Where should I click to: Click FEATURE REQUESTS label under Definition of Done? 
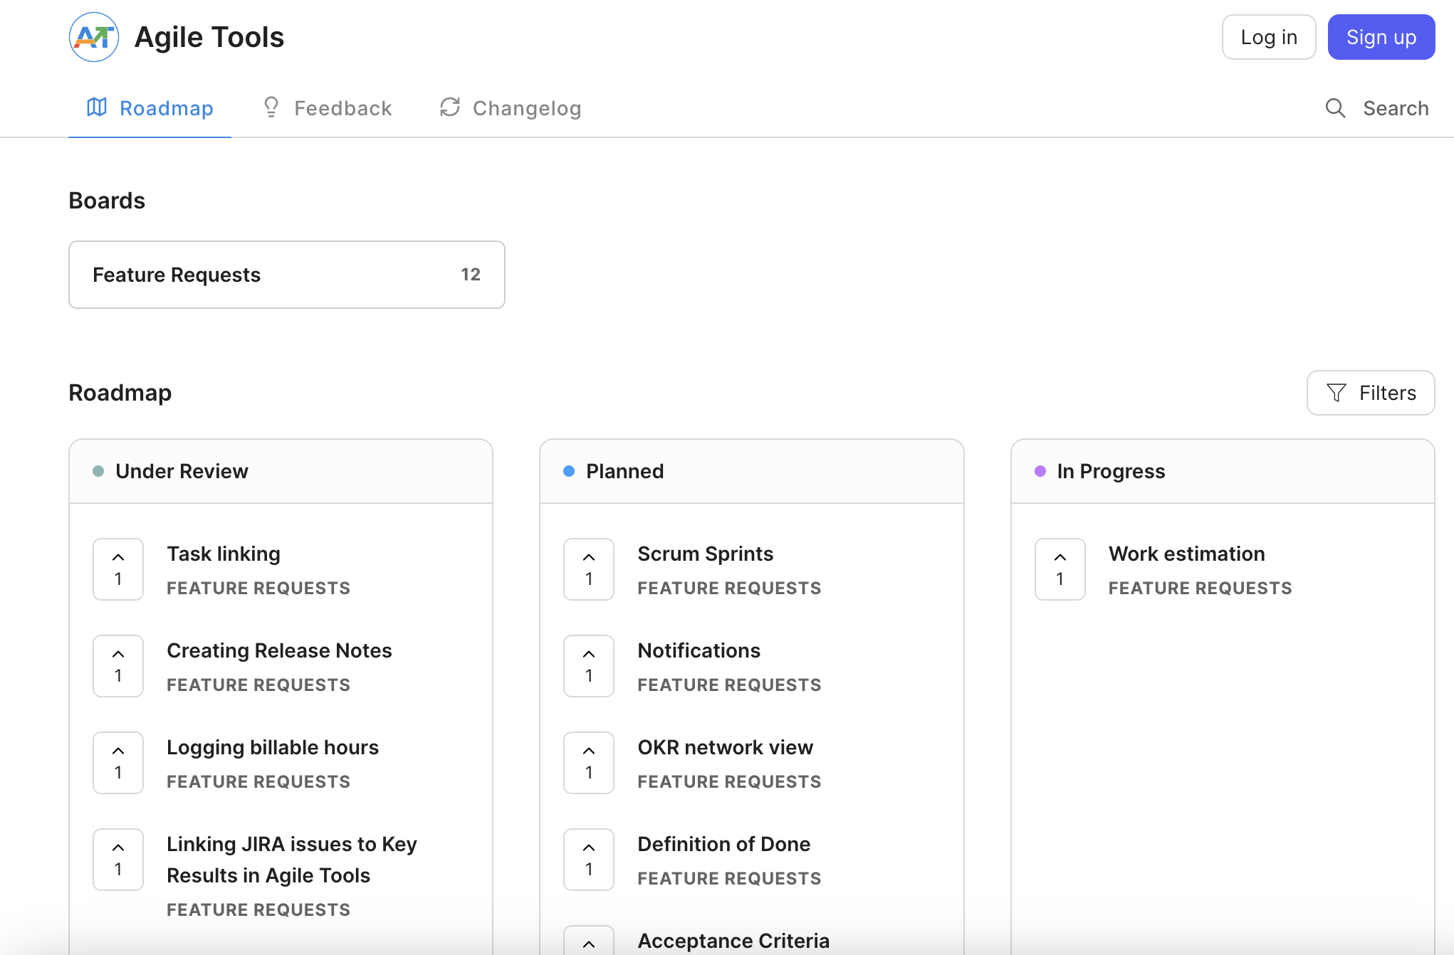pos(729,878)
